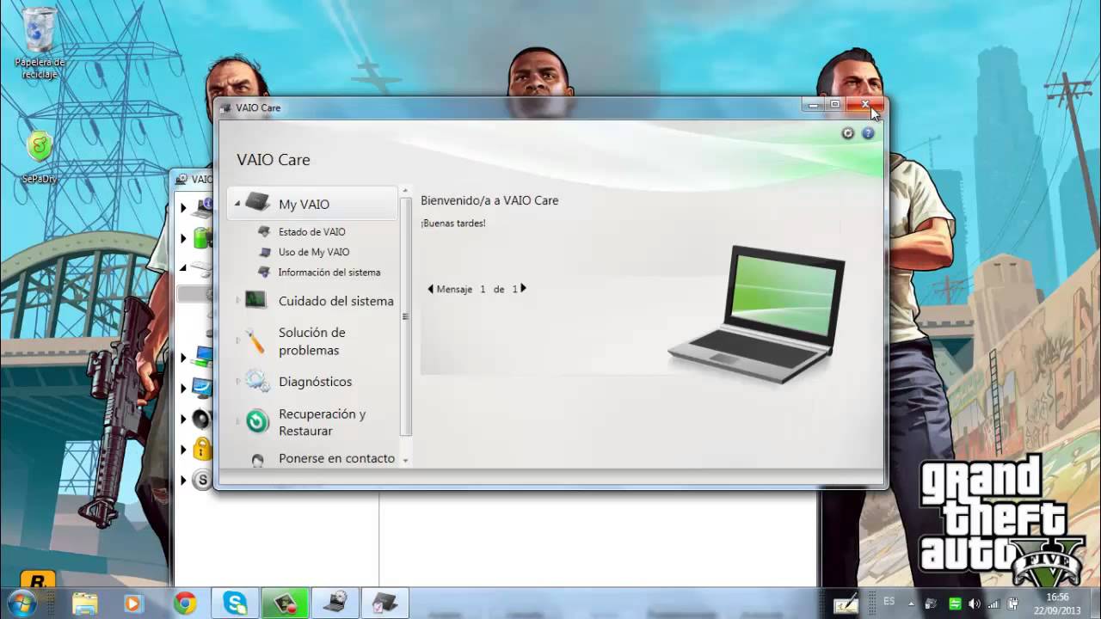The height and width of the screenshot is (619, 1101).
Task: Open the Windows Start menu
Action: tap(21, 603)
